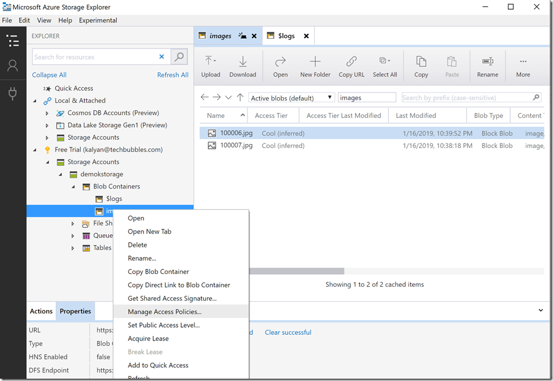Click the search magnifier button in Explorer
The height and width of the screenshot is (381, 553).
(x=179, y=57)
